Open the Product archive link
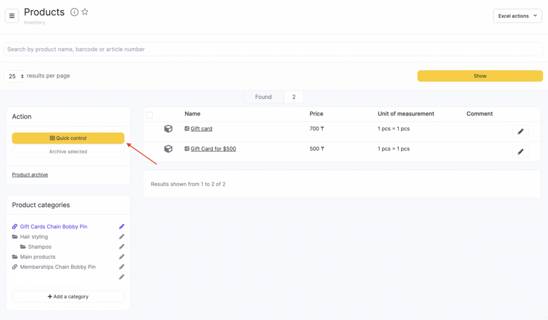This screenshot has width=548, height=320. tap(30, 175)
